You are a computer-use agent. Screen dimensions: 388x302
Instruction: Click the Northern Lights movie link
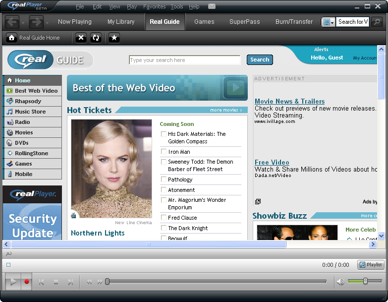coord(98,233)
